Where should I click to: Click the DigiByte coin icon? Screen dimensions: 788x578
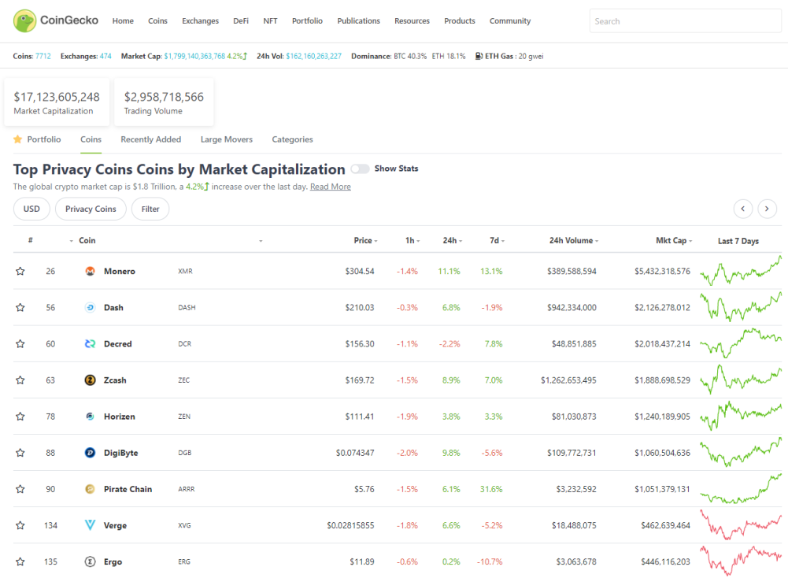tap(90, 452)
